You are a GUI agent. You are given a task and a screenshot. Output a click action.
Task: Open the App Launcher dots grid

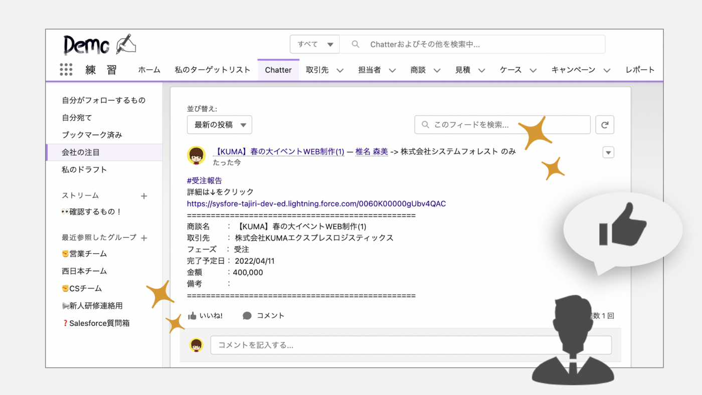point(66,70)
